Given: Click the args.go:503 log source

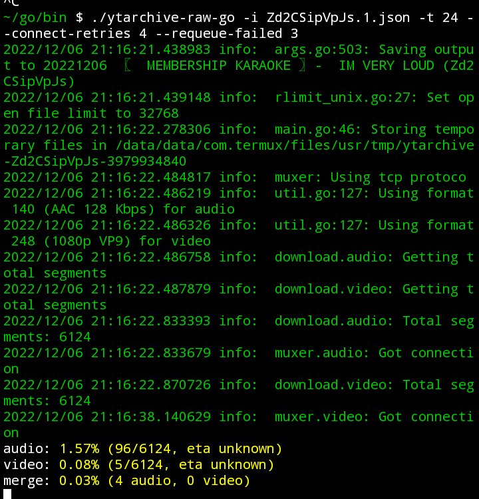Looking at the screenshot, I should click(x=321, y=50).
